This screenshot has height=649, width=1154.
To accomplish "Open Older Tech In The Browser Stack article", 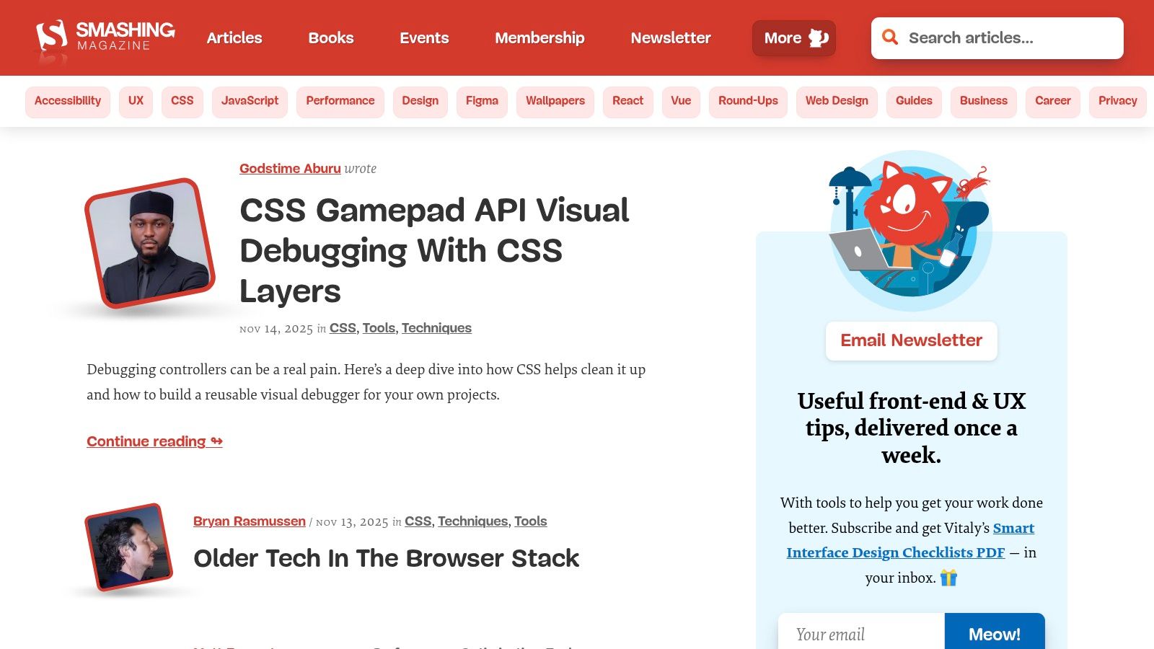I will 386,558.
